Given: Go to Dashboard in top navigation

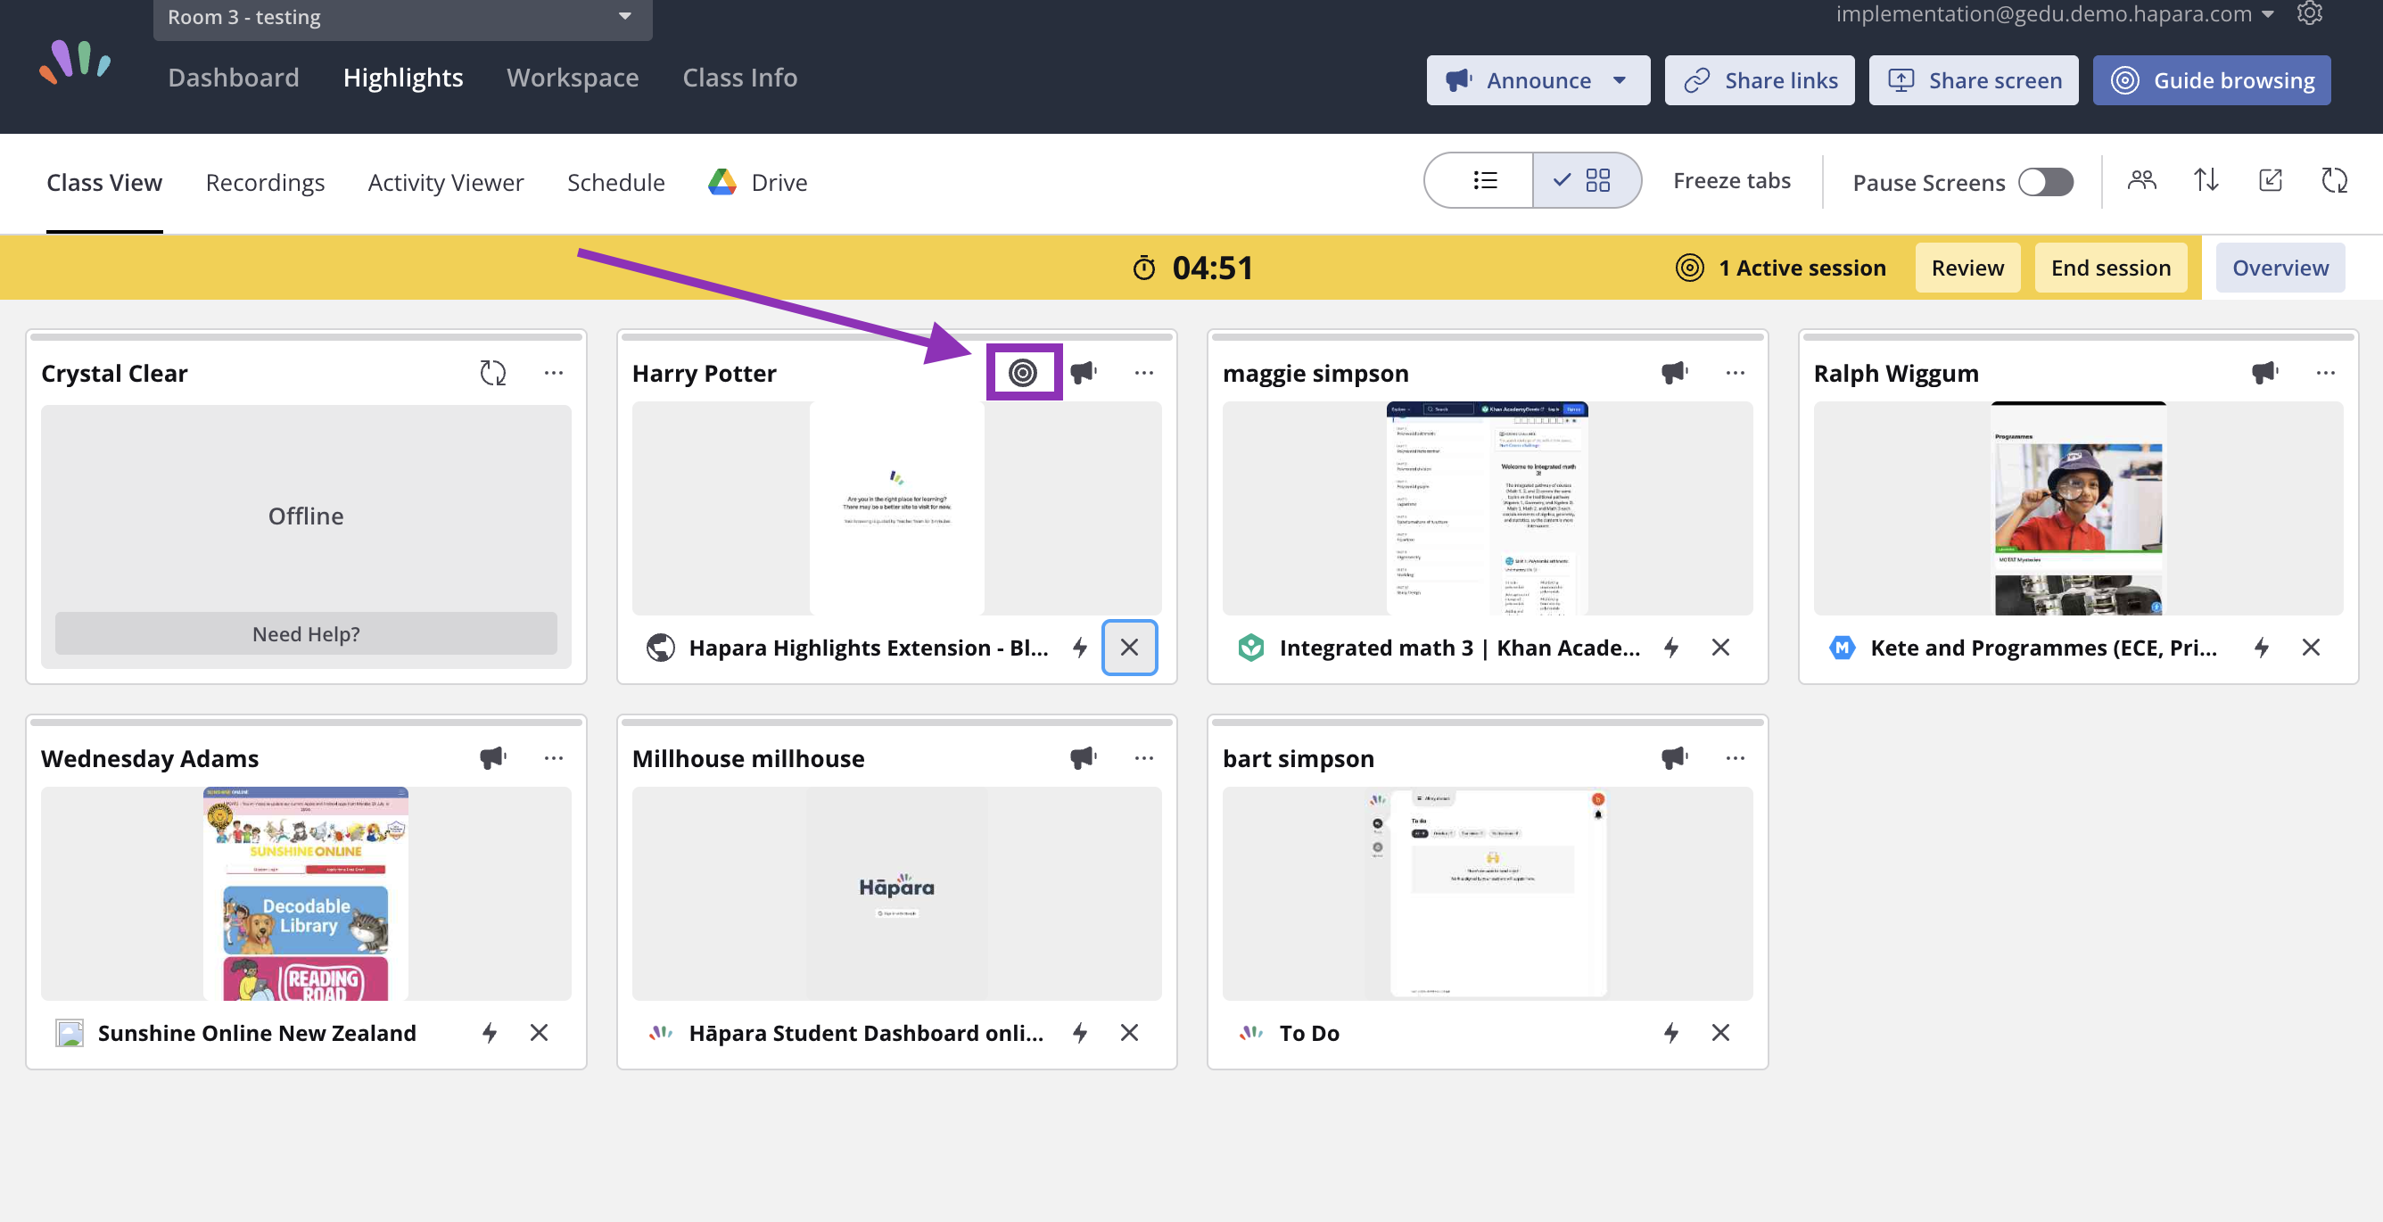Looking at the screenshot, I should coord(233,78).
